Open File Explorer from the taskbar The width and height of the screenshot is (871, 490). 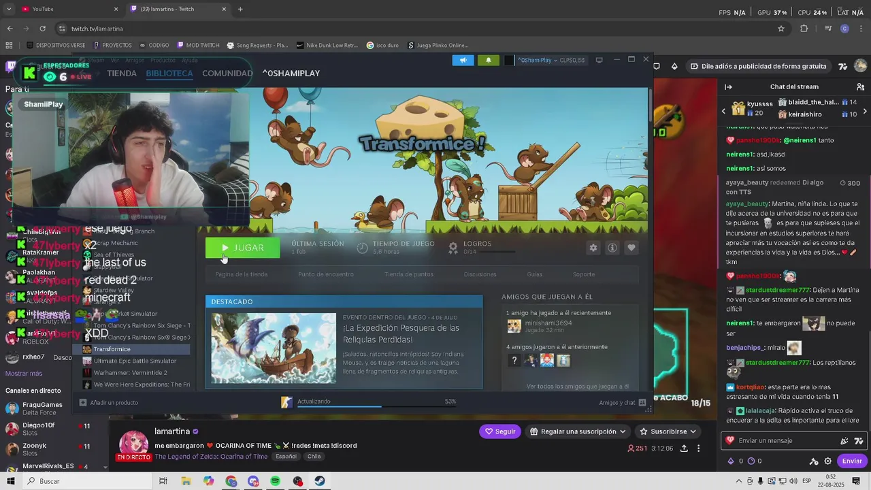(186, 481)
